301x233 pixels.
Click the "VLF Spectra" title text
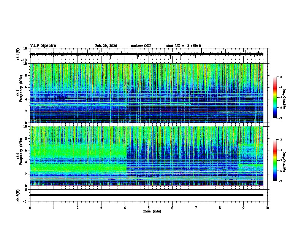43,45
